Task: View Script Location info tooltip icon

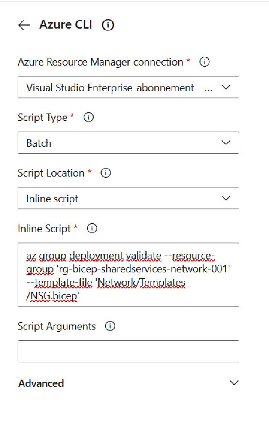Action: tap(106, 173)
